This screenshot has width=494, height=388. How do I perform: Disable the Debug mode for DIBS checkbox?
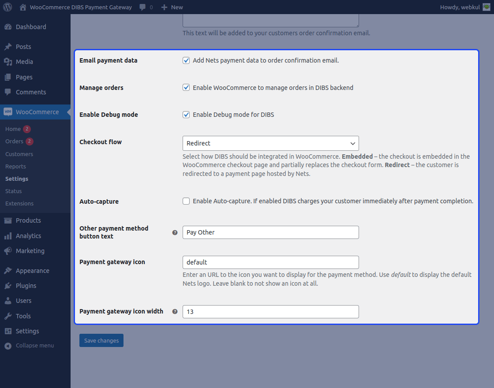coord(186,115)
